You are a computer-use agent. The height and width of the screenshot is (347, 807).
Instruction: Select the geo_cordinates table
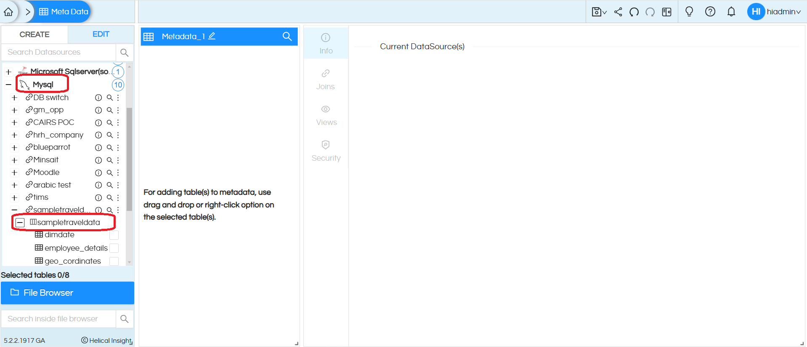[x=73, y=261]
